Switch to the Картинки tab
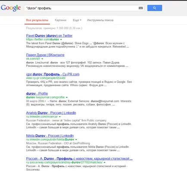 (x=60, y=20)
